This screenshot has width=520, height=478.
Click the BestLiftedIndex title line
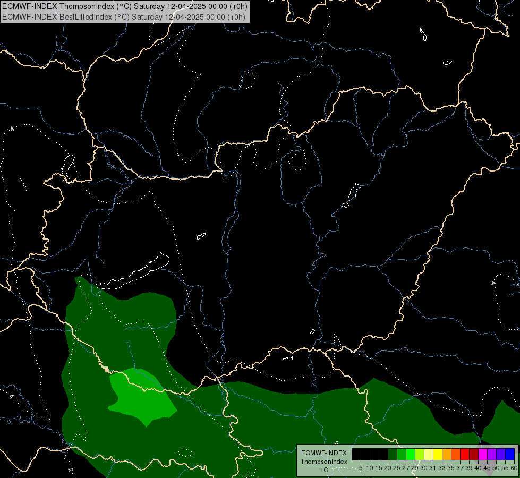click(124, 17)
